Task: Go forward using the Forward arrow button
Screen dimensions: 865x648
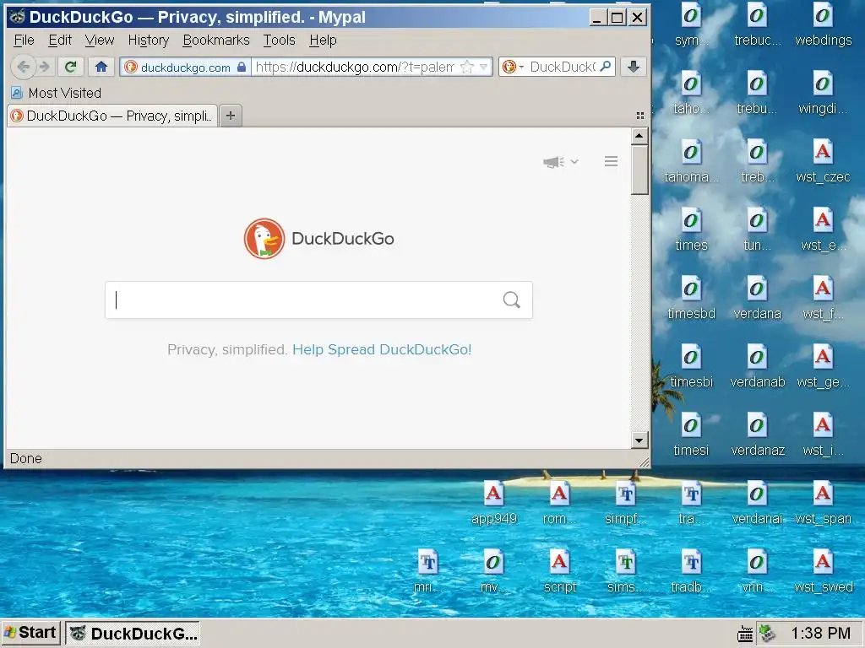Action: pos(44,67)
